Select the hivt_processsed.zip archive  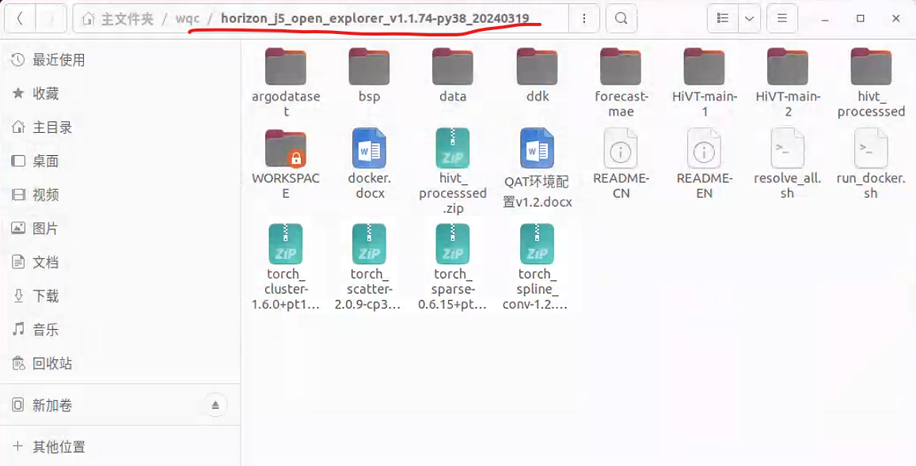click(453, 150)
